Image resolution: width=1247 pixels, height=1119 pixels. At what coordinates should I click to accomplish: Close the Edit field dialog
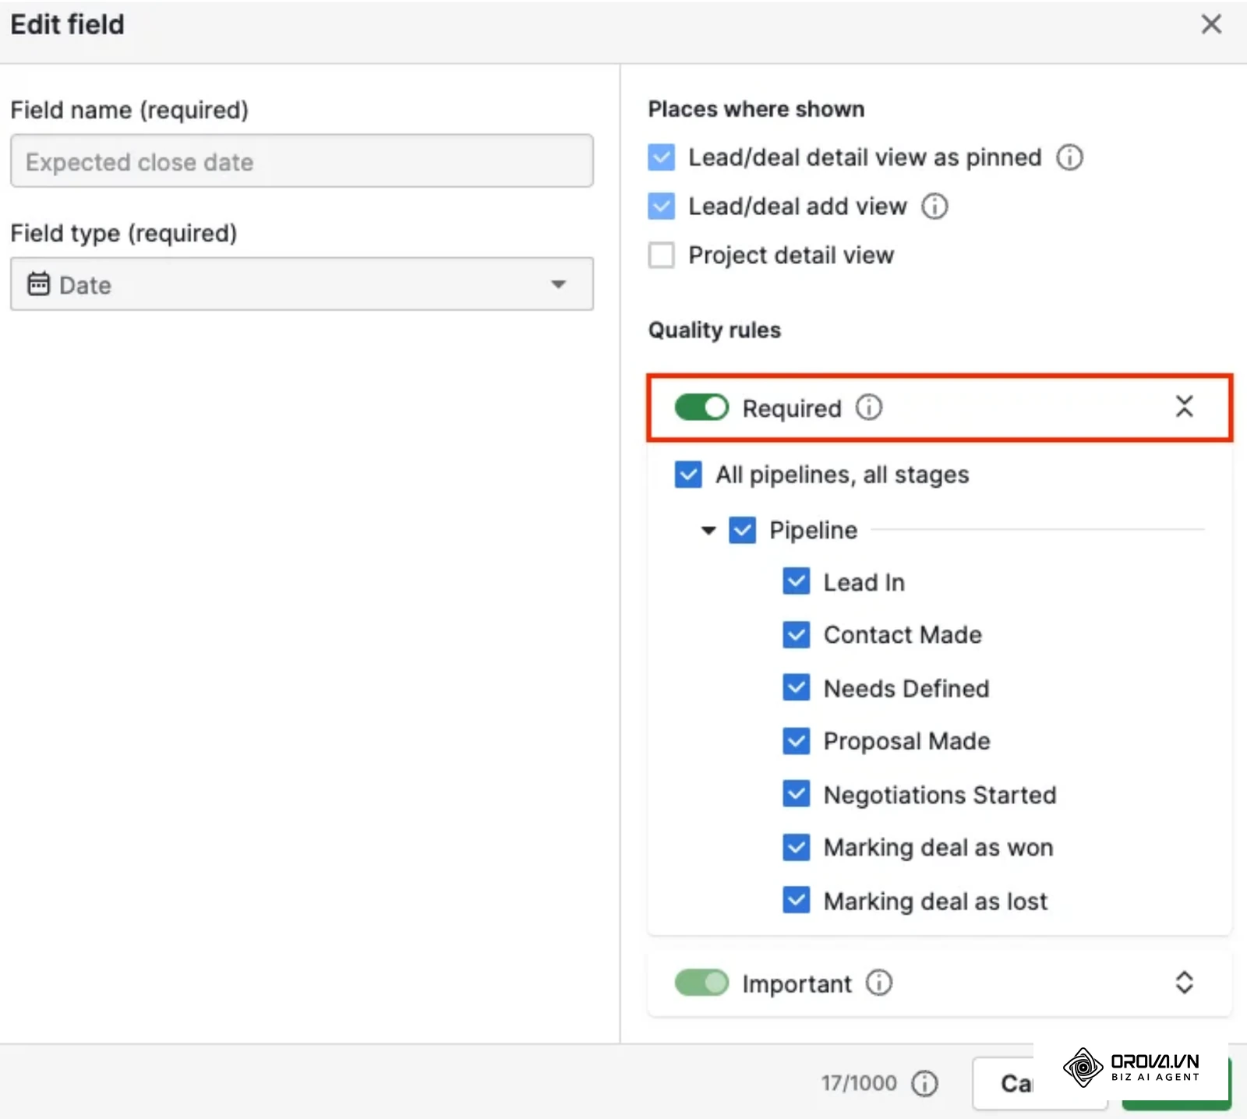point(1211,24)
